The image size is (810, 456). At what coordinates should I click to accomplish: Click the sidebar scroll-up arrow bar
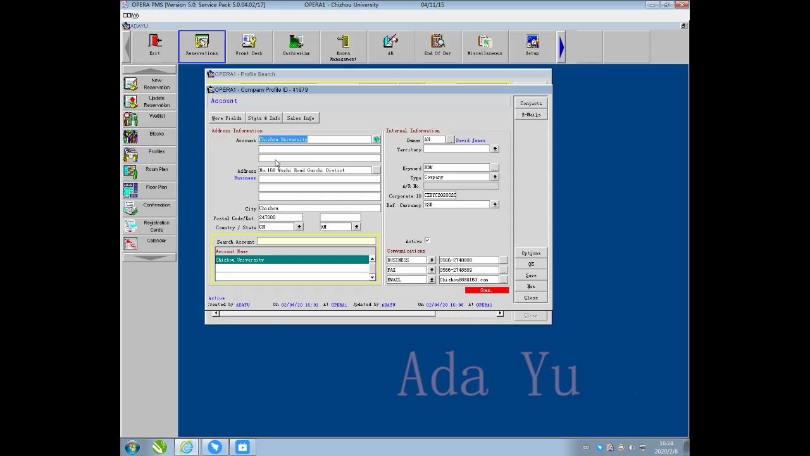(149, 70)
